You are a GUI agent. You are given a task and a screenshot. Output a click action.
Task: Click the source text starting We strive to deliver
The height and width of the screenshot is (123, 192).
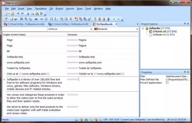[x=35, y=110]
